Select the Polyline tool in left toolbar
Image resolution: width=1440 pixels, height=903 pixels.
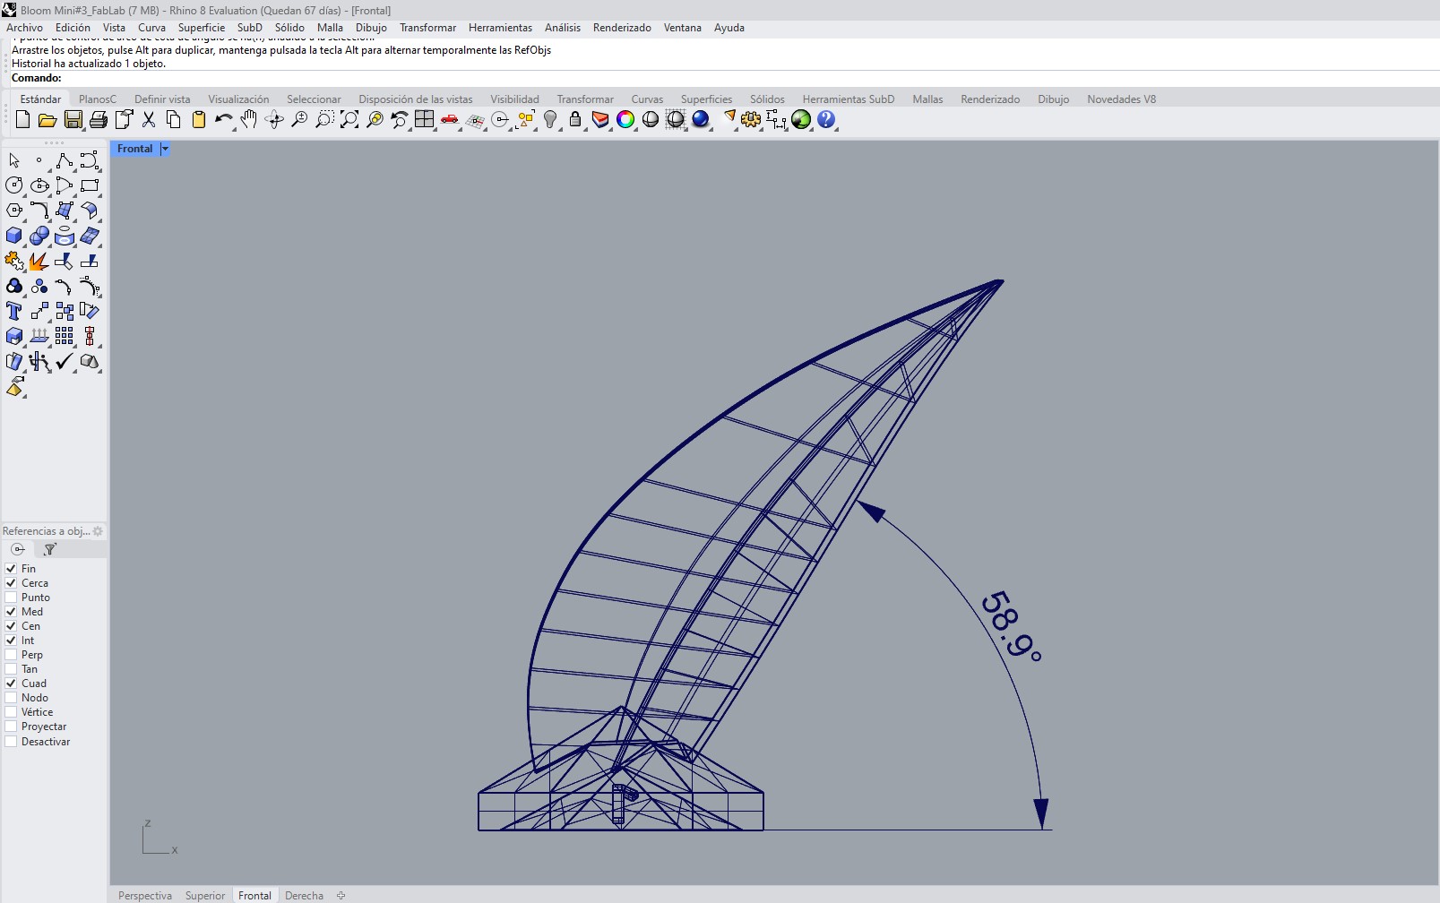pyautogui.click(x=65, y=160)
